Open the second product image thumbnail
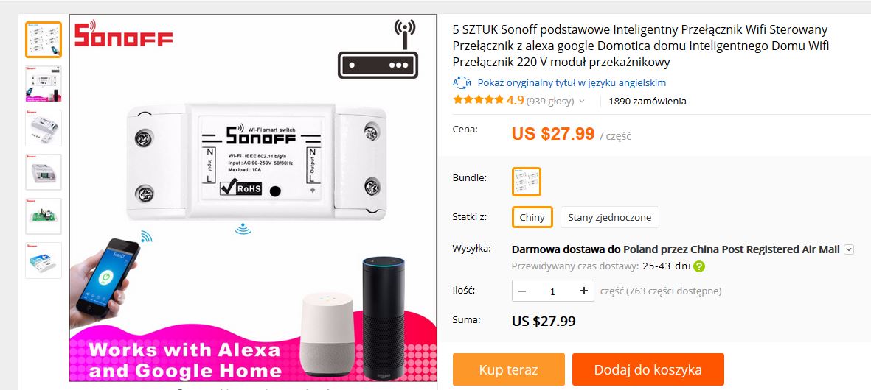Viewport: 871px width, 390px height. (44, 84)
